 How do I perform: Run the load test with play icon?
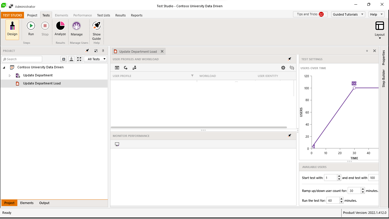(31, 26)
